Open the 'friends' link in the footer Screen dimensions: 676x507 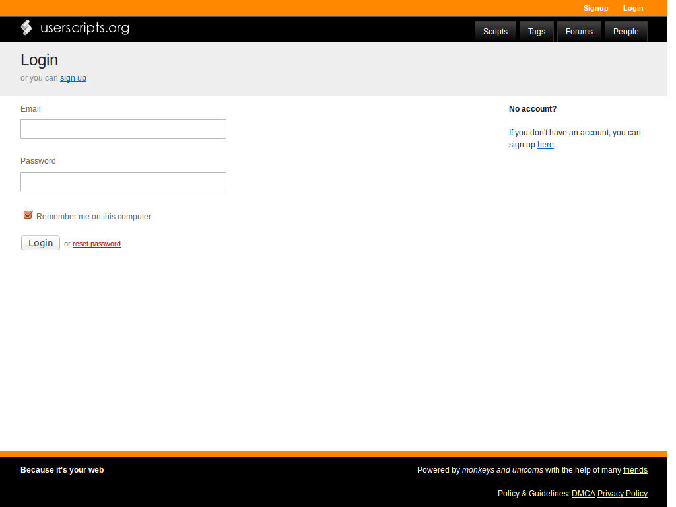click(x=635, y=470)
